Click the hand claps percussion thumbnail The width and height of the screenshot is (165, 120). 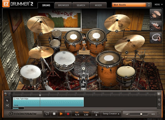pyautogui.click(x=156, y=14)
